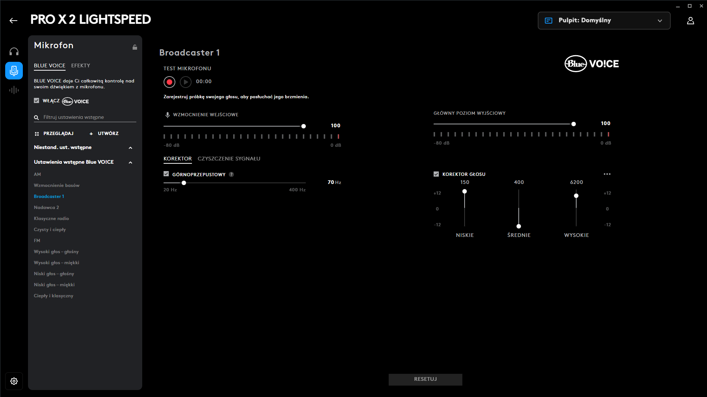Click the search magnifier icon

(36, 118)
